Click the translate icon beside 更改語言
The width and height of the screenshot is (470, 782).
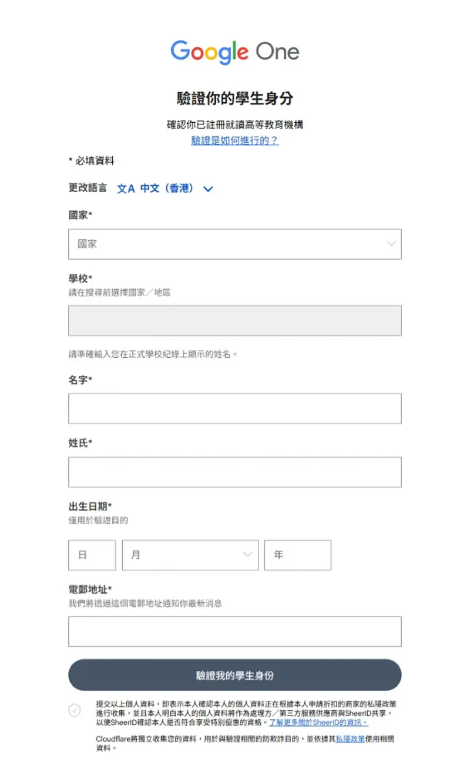(x=126, y=189)
